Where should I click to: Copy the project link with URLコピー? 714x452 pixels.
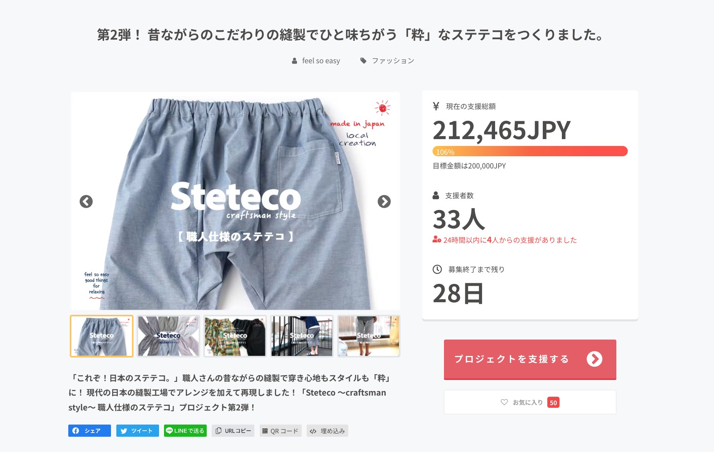coord(233,431)
